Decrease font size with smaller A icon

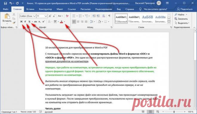(54, 16)
